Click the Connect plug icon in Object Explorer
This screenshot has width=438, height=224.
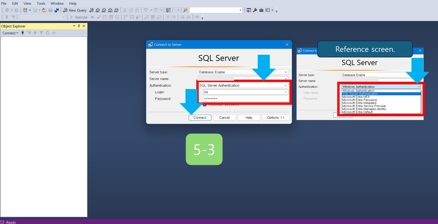click(23, 33)
